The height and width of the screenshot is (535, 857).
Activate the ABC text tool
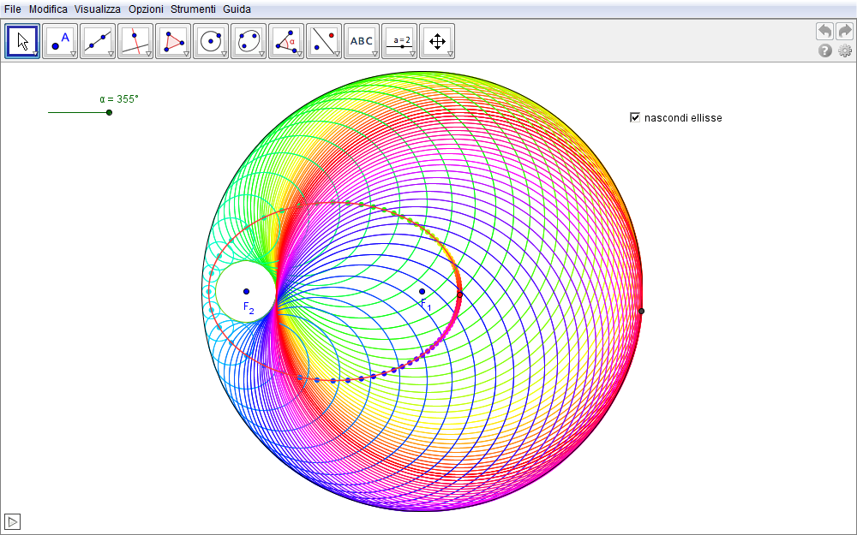click(362, 40)
